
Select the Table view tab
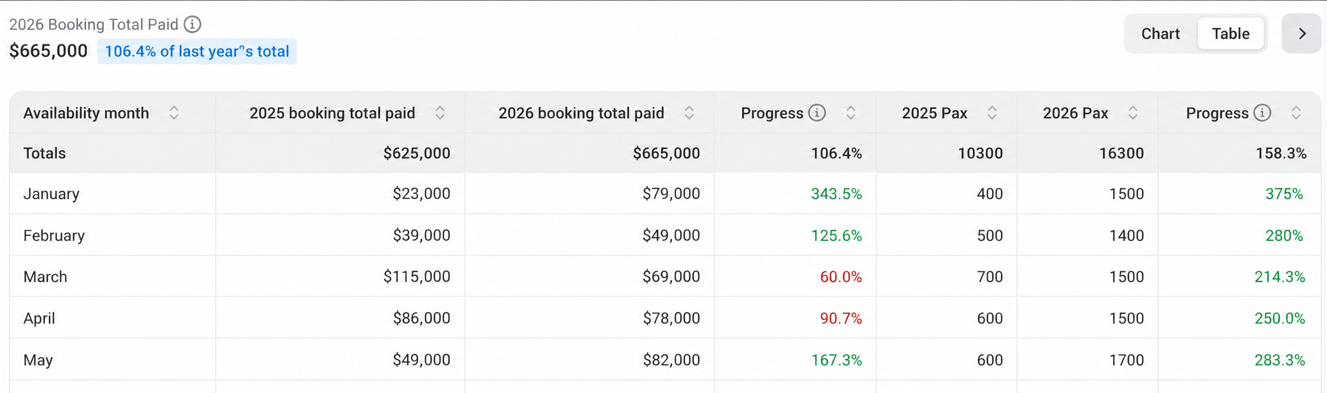1230,33
